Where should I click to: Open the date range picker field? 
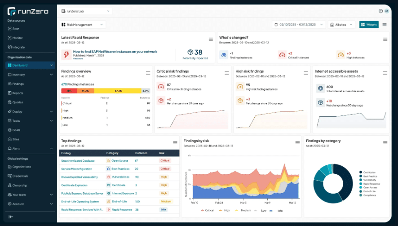(298, 25)
